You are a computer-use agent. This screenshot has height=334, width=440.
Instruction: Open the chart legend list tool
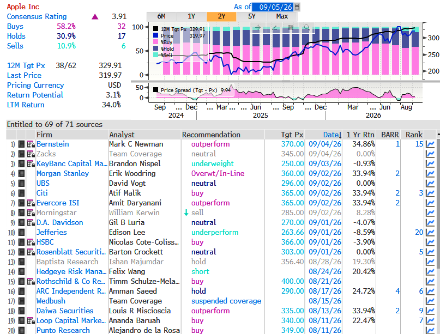tap(291, 27)
